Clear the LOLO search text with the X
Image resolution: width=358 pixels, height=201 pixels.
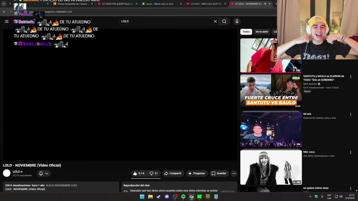[x=215, y=21]
